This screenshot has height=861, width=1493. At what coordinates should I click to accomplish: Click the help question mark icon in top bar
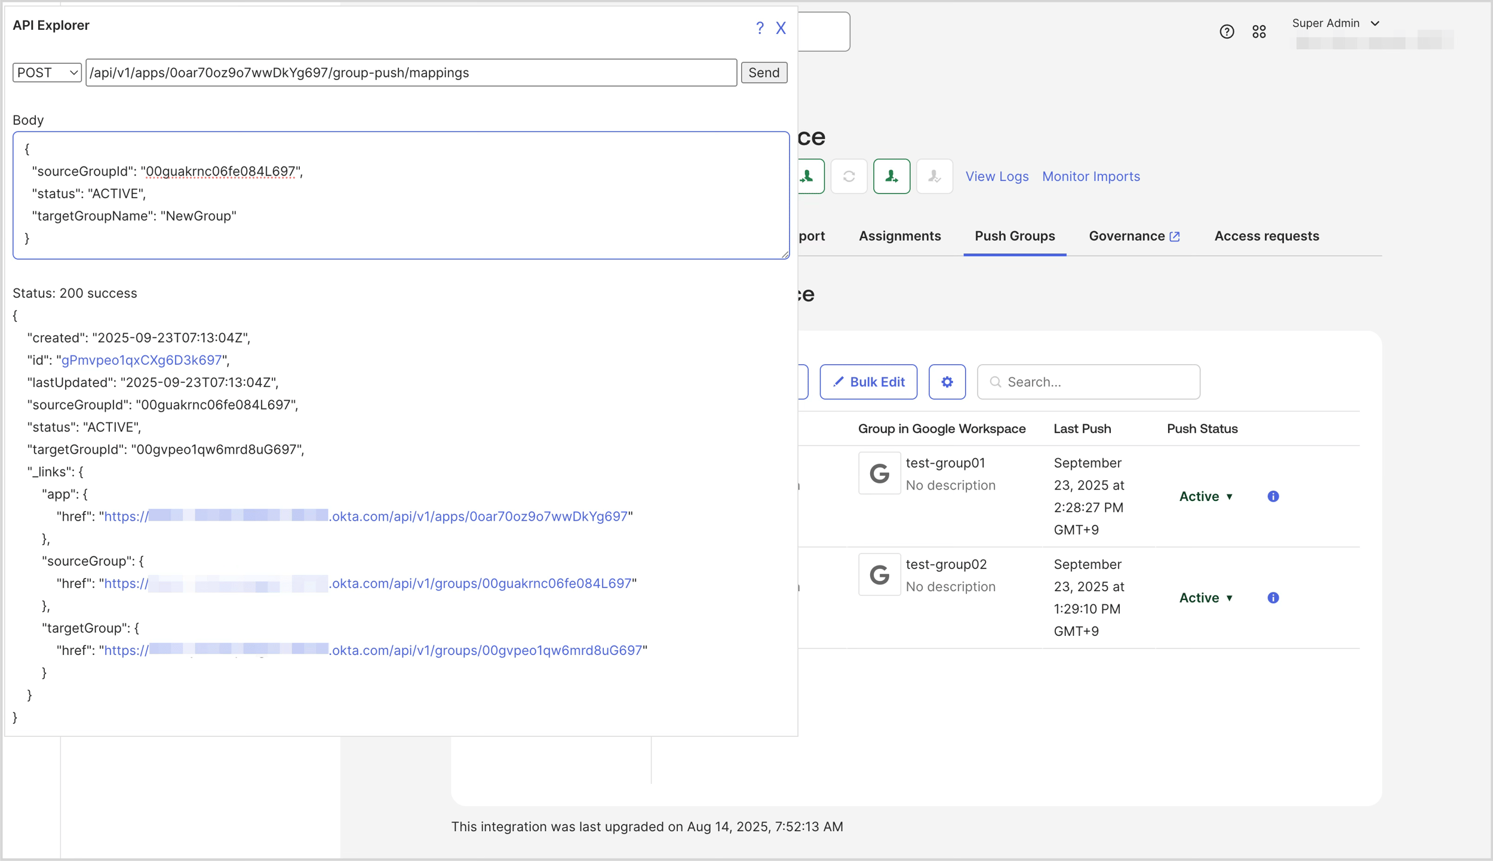1227,31
